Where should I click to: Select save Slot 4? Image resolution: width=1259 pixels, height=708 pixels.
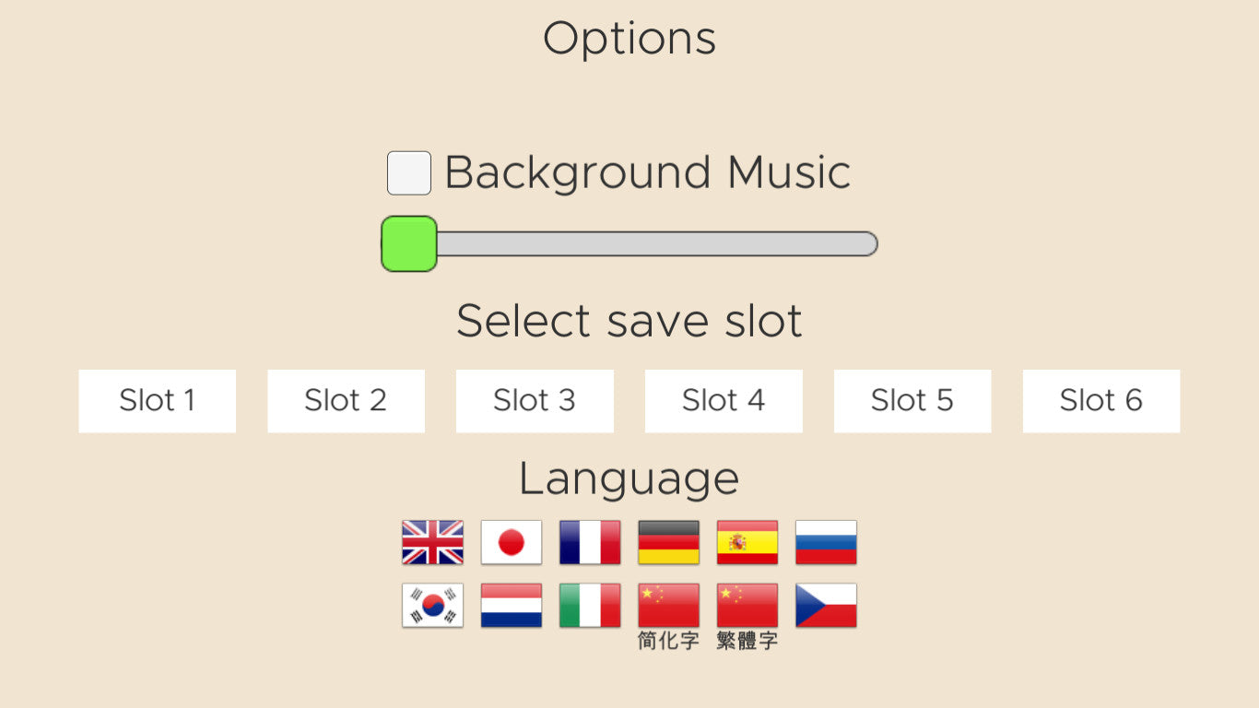[724, 401]
